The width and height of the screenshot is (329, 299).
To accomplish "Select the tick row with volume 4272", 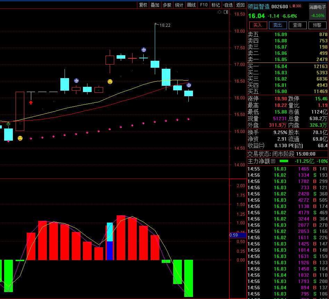I will [x=287, y=200].
